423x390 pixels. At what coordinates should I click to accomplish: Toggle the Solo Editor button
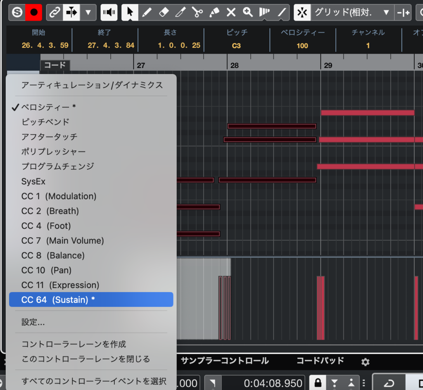click(17, 12)
